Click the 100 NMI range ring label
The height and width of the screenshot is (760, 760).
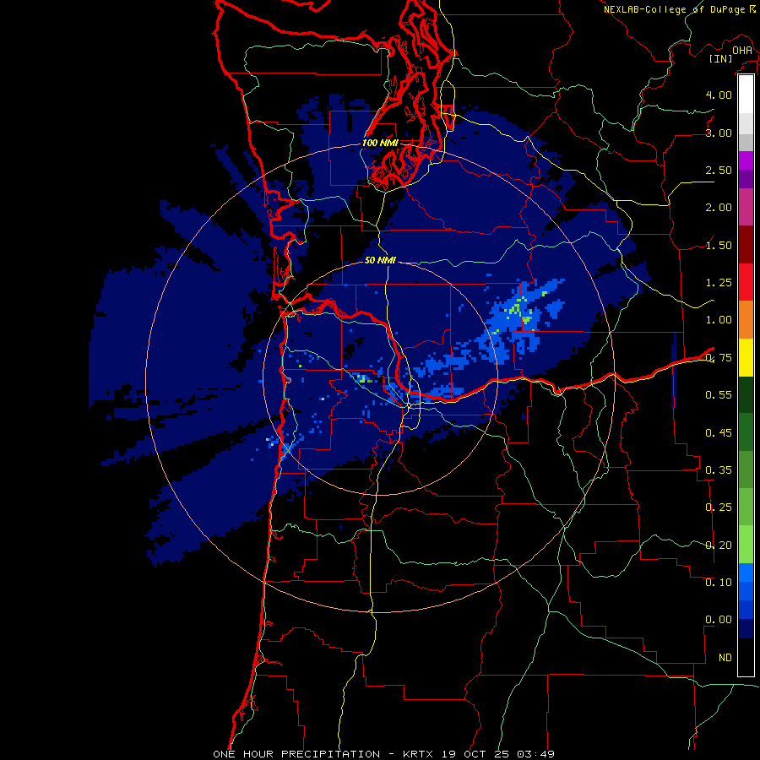pos(380,143)
